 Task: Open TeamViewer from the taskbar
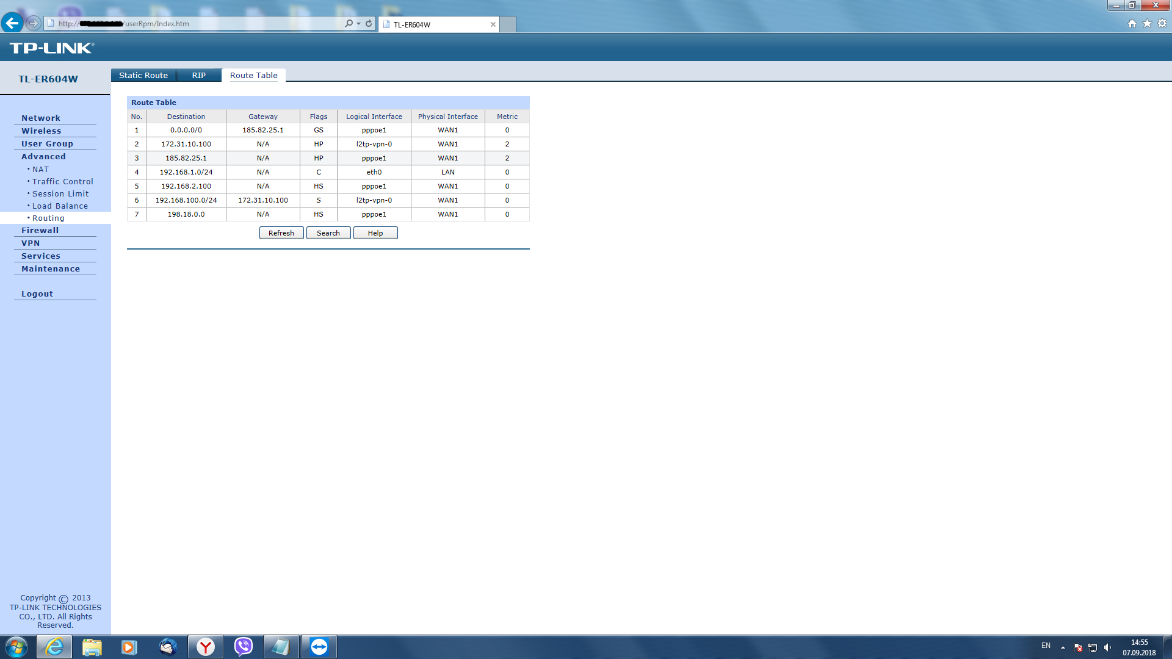319,647
